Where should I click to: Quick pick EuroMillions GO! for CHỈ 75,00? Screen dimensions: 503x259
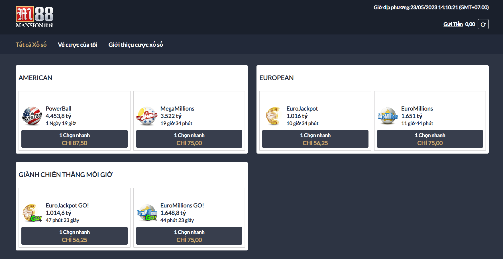tap(189, 236)
